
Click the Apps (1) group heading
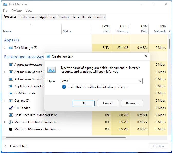point(12,40)
